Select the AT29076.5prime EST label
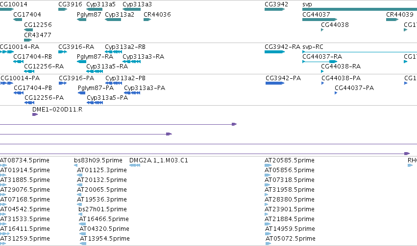The image size is (417, 246). pos(25,190)
